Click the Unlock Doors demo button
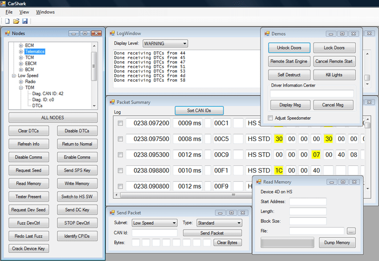 pos(289,48)
